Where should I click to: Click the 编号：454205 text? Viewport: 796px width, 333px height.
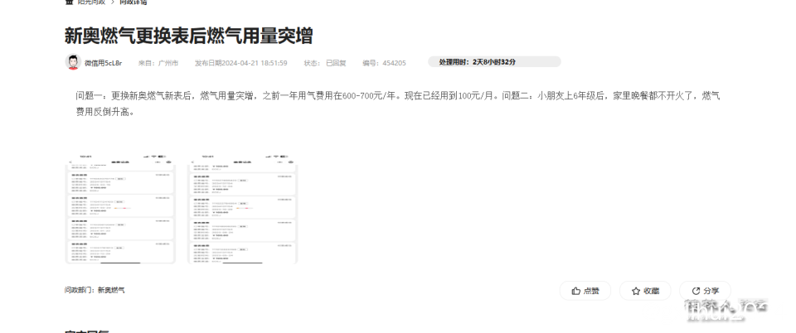tap(384, 63)
